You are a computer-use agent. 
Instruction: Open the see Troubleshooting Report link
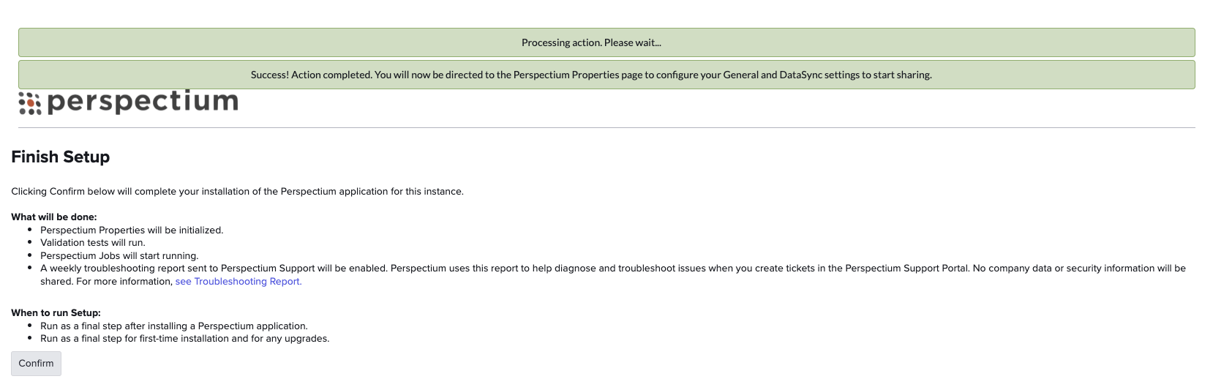(x=239, y=282)
